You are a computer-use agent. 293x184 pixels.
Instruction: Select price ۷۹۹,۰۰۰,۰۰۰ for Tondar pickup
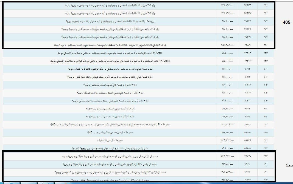[x=227, y=148]
